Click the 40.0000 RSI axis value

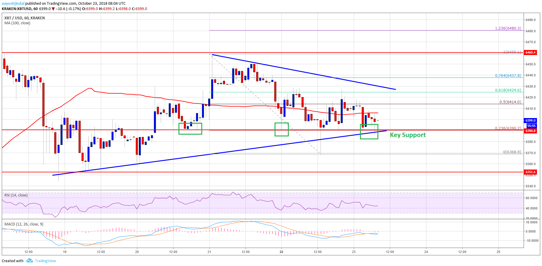click(531, 208)
